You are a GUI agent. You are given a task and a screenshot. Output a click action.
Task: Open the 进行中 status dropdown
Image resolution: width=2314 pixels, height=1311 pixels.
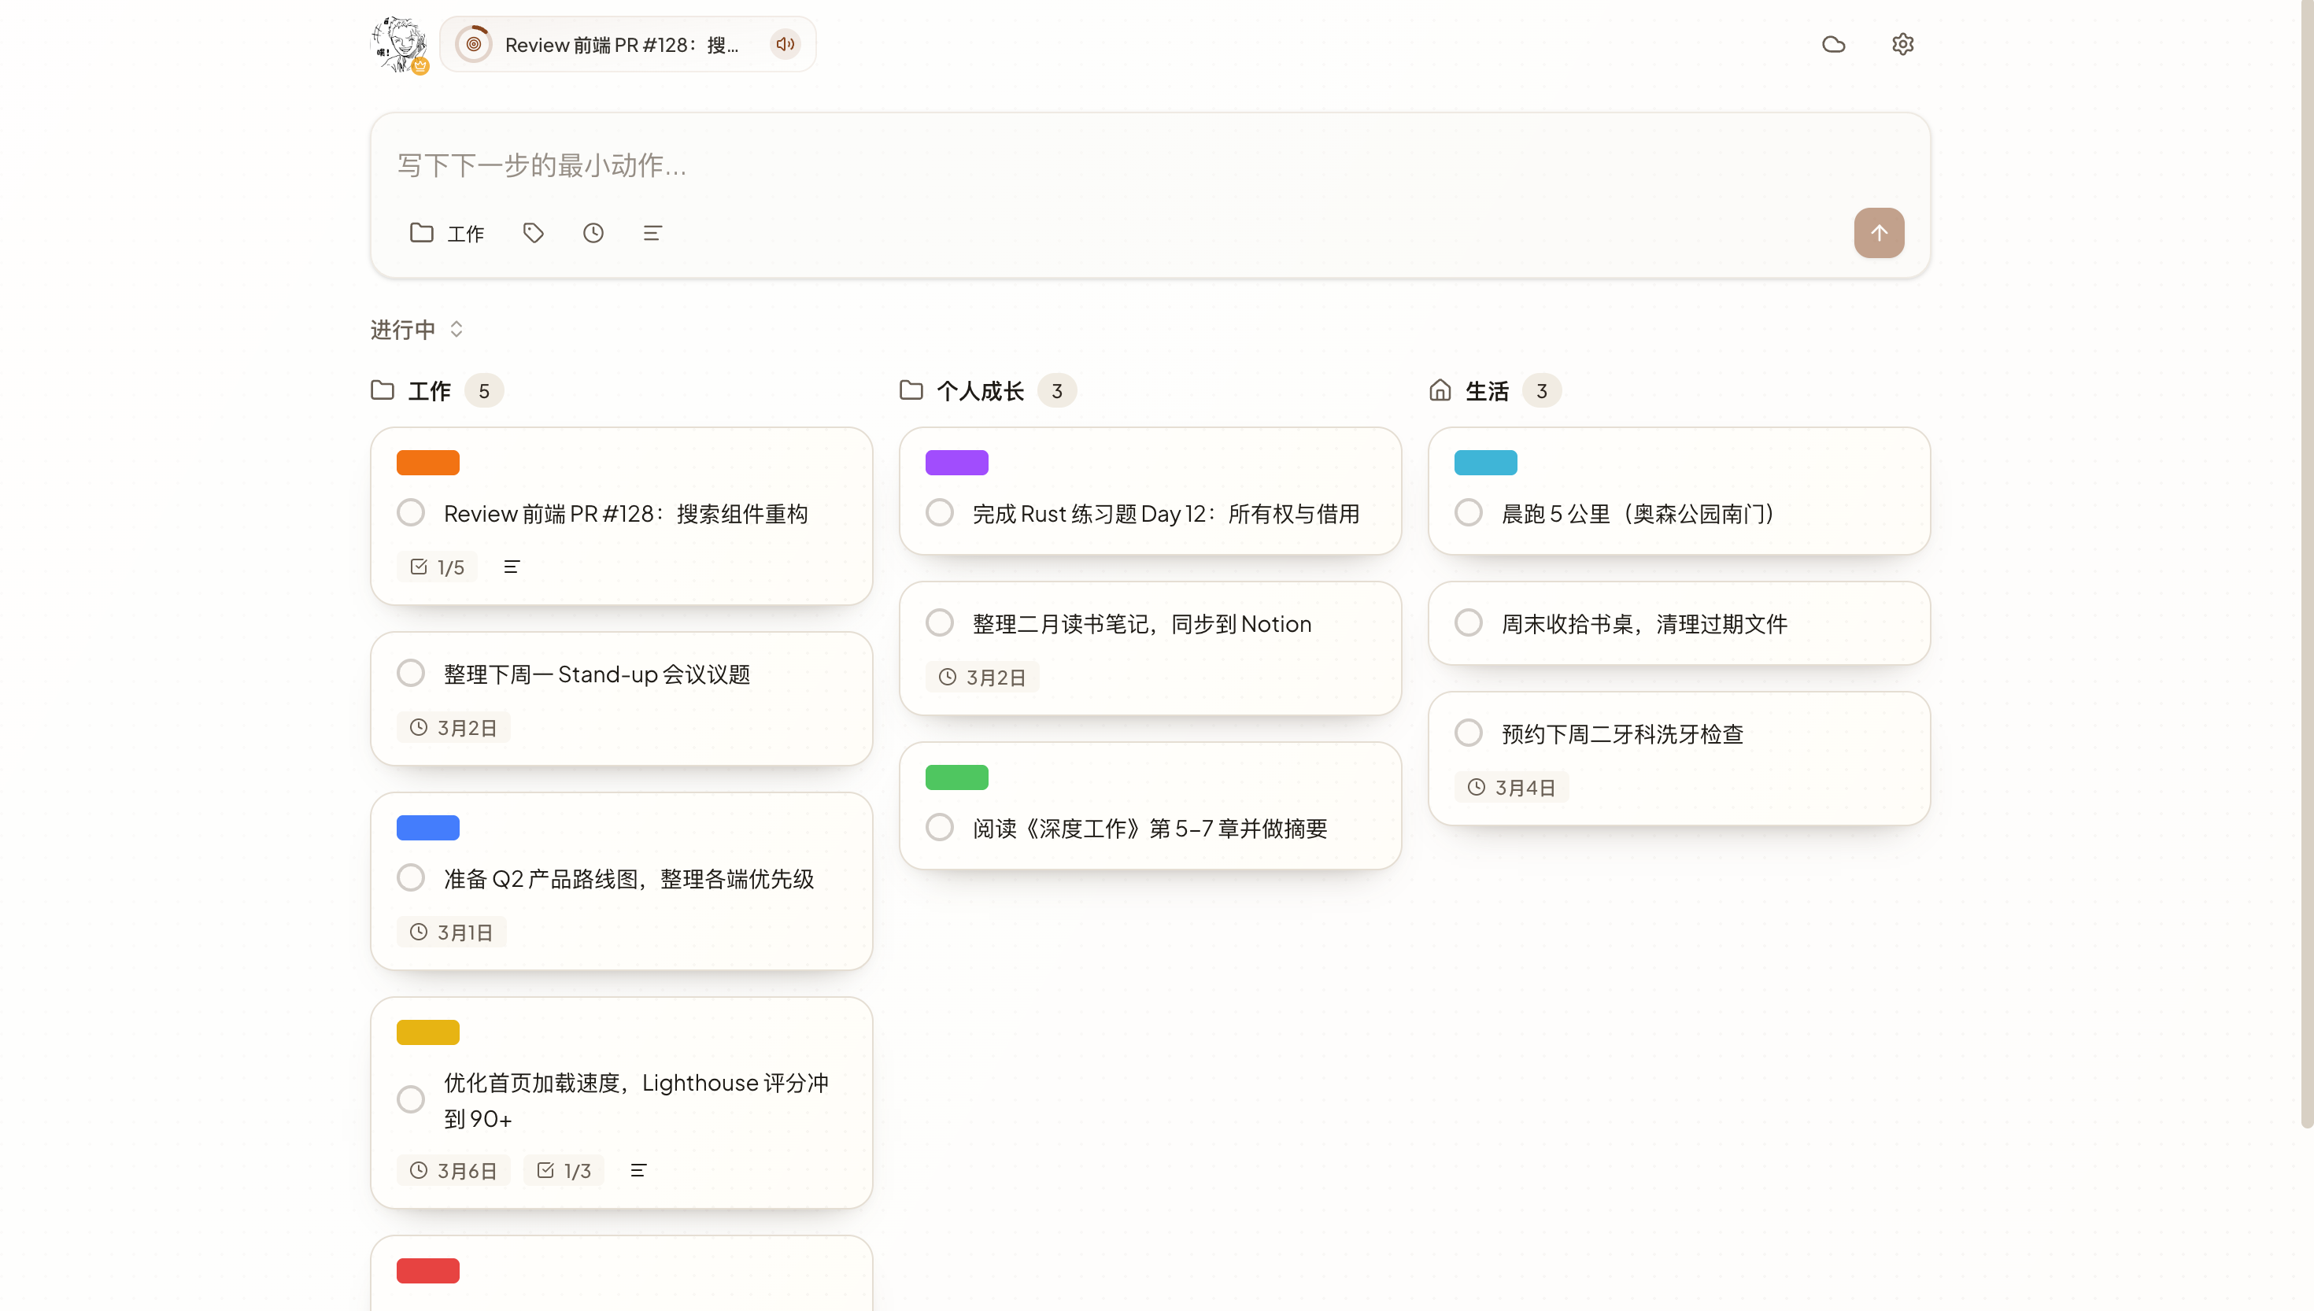tap(417, 329)
